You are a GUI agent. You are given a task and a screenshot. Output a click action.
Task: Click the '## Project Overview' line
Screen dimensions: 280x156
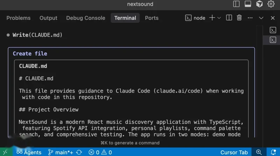coord(49,110)
